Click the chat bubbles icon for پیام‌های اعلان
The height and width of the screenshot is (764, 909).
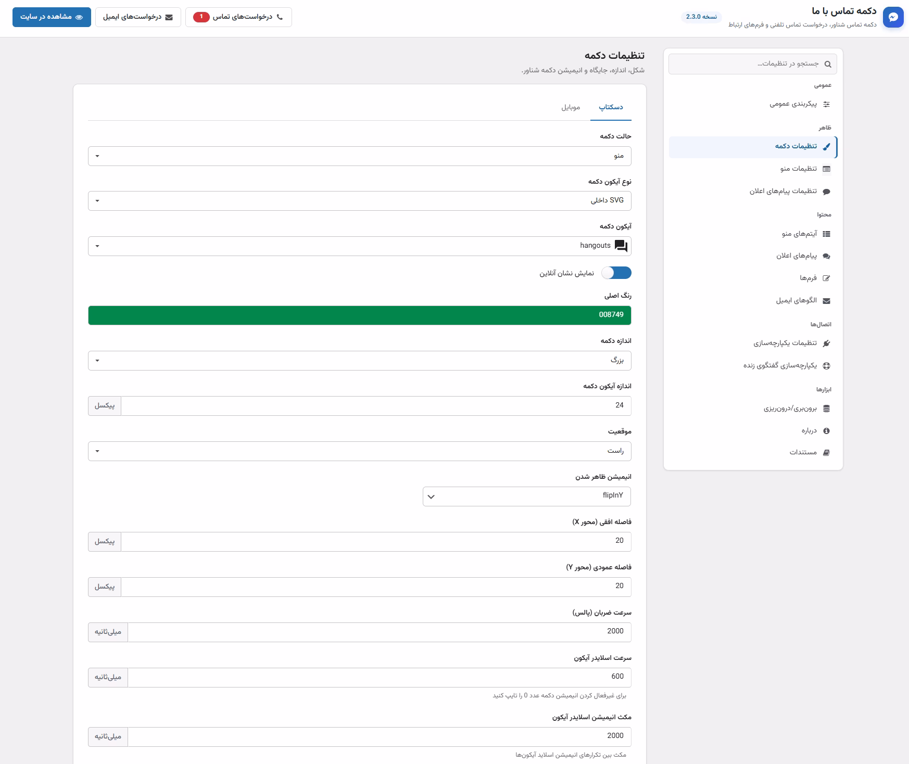(x=826, y=256)
